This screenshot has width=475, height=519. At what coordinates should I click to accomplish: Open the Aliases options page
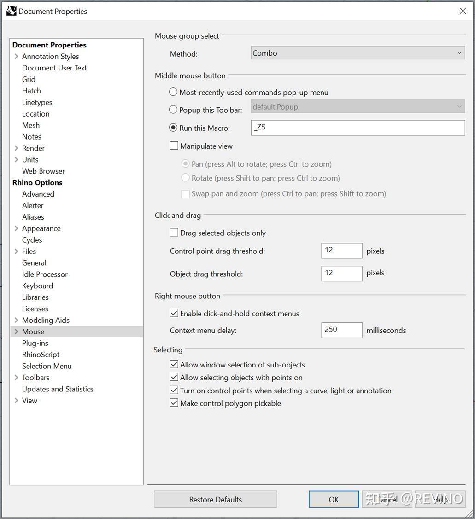[x=33, y=217]
